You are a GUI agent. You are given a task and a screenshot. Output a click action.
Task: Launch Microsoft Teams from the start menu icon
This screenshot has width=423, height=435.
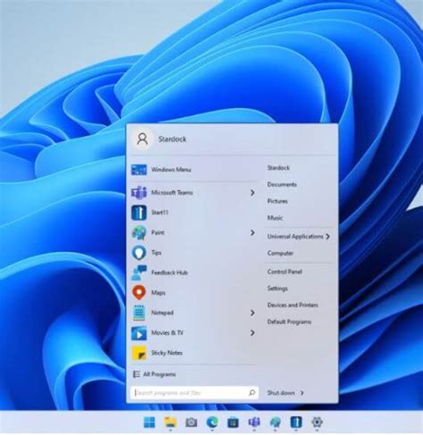click(x=139, y=193)
